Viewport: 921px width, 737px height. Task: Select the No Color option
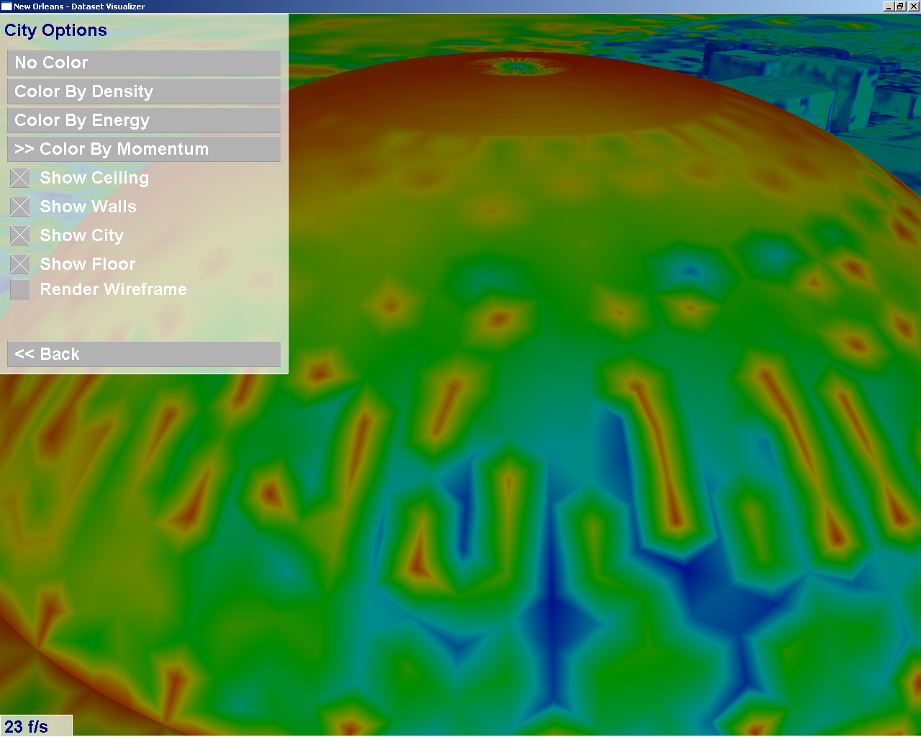coord(144,63)
